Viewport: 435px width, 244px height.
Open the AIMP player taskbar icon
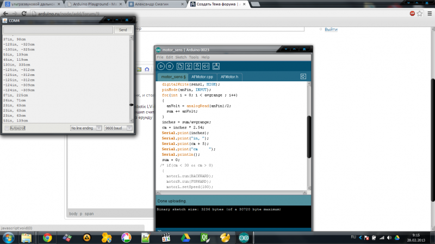pyautogui.click(x=86, y=238)
